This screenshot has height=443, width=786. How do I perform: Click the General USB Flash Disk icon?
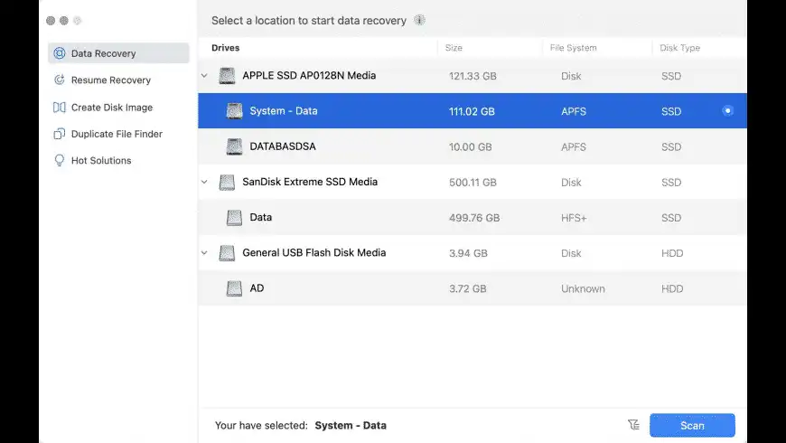pyautogui.click(x=227, y=253)
